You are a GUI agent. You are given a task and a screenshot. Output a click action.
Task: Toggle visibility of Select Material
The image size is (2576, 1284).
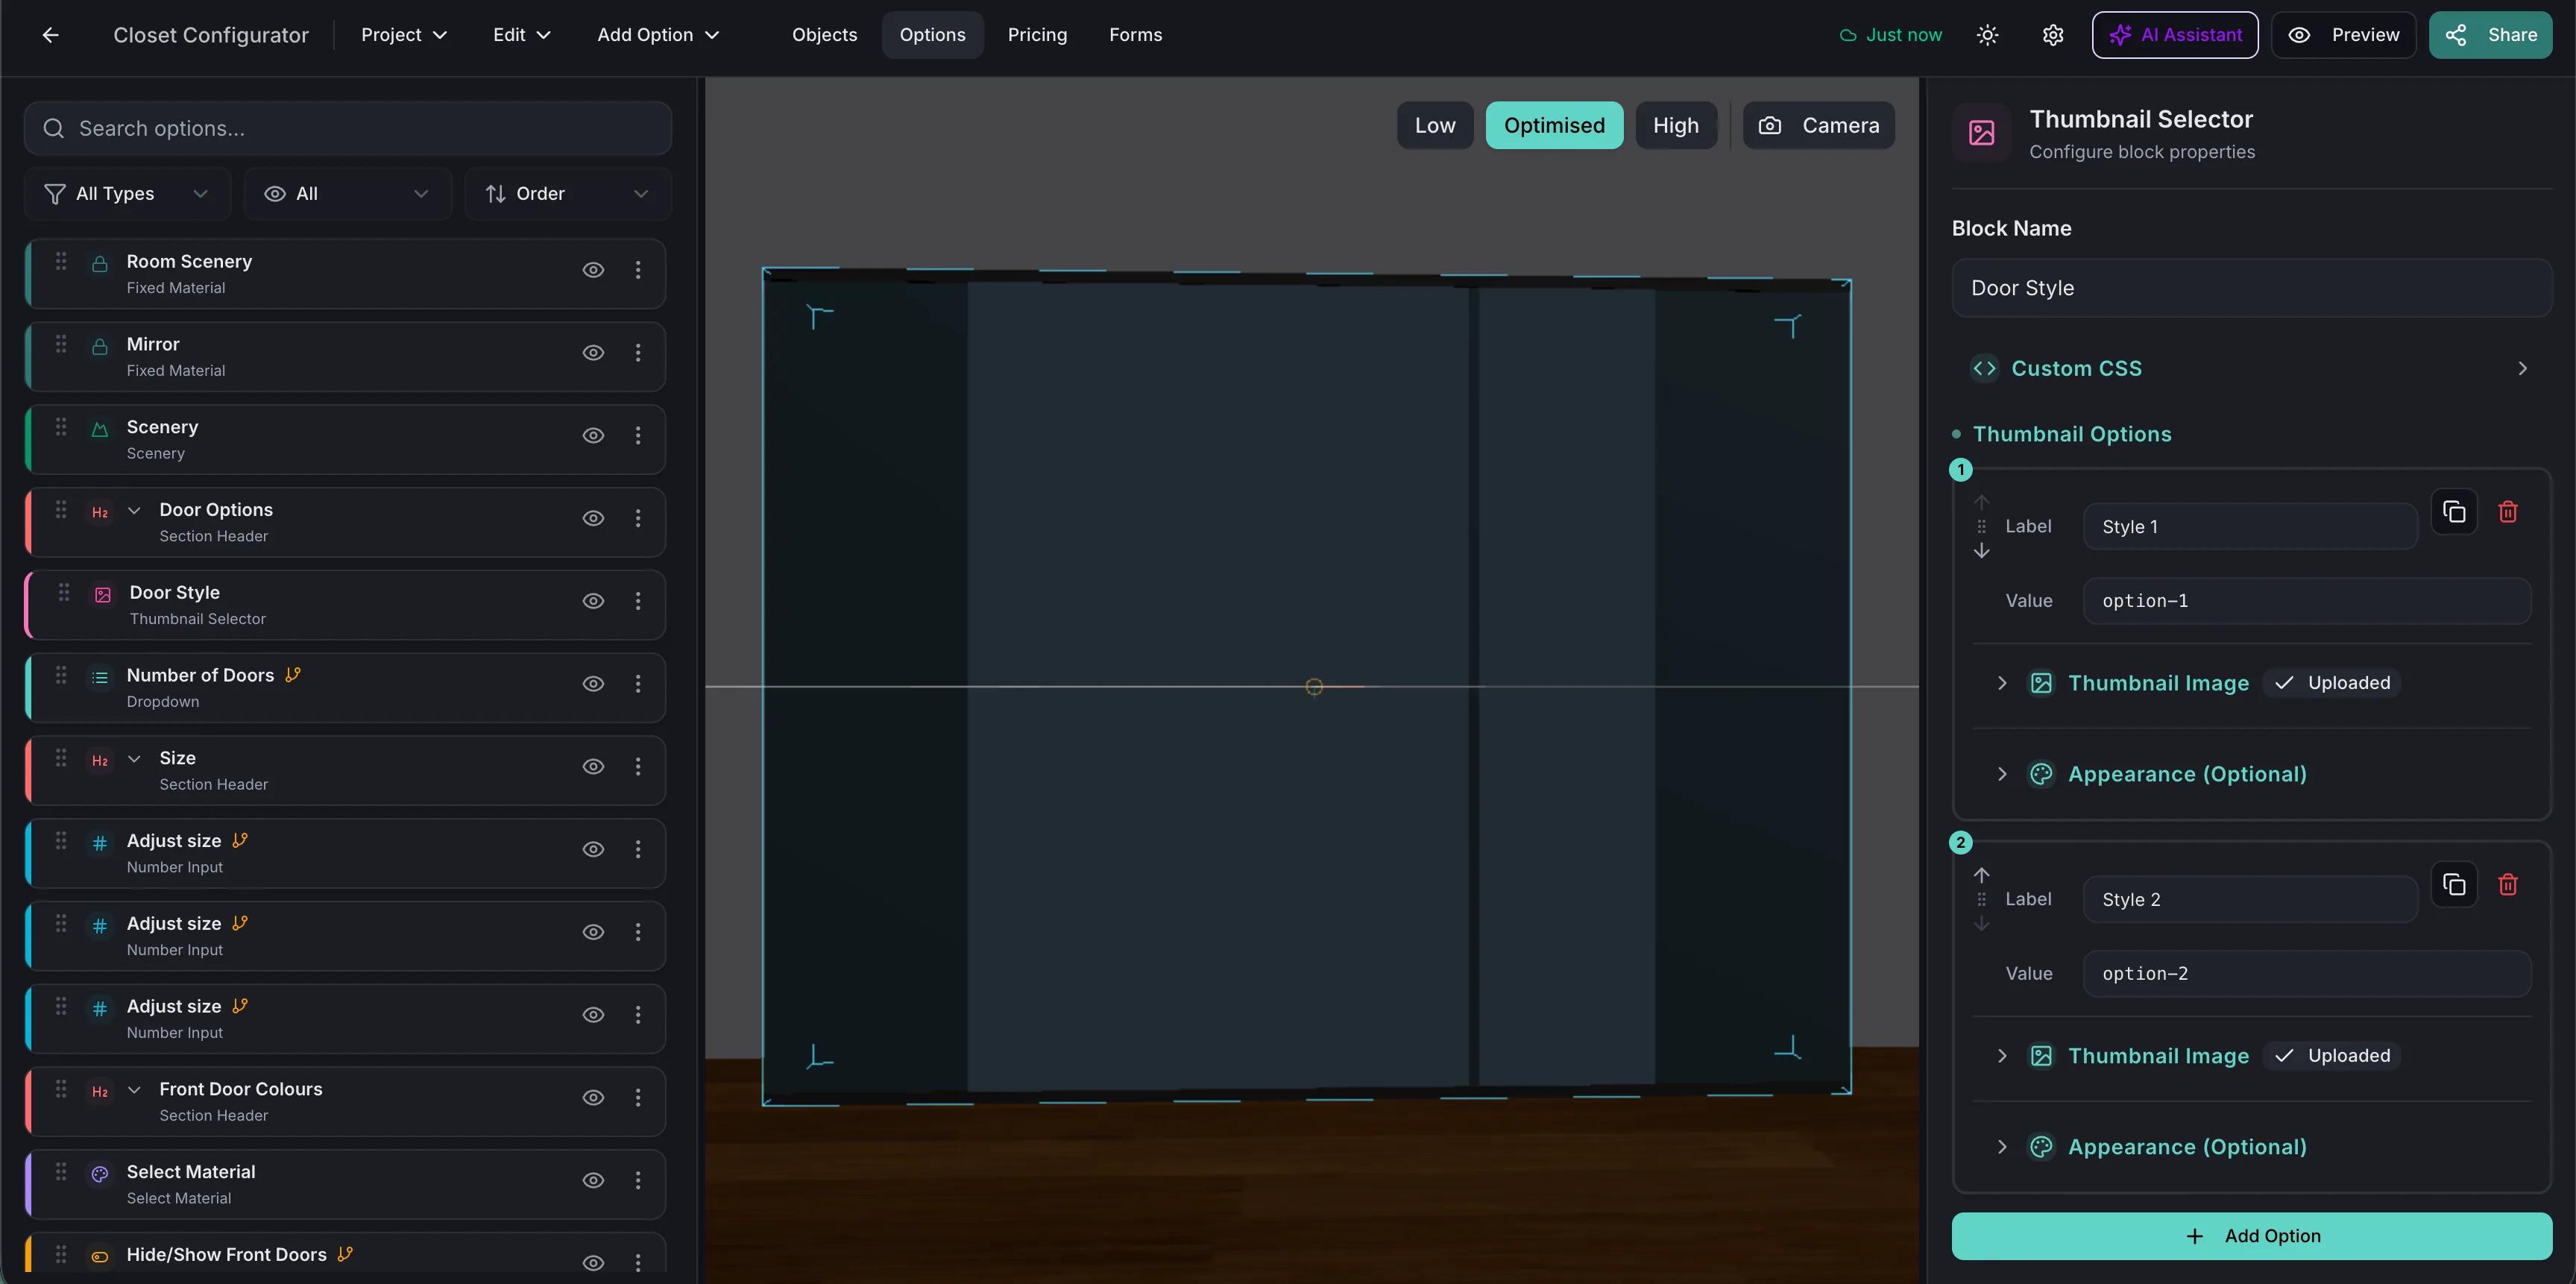[593, 1180]
